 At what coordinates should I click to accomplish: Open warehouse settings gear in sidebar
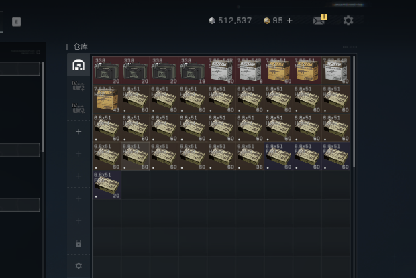pyautogui.click(x=79, y=265)
